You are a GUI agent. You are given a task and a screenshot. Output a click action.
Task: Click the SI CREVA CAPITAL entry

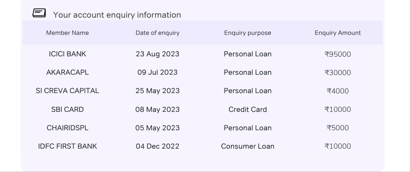tap(68, 91)
